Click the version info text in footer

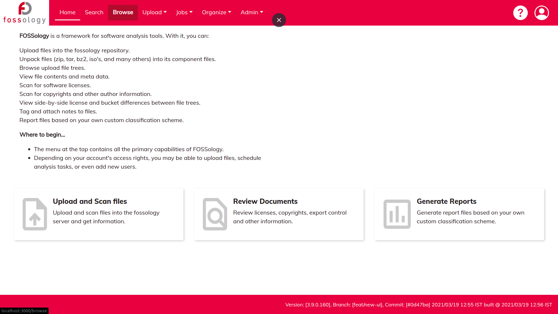coord(419,305)
